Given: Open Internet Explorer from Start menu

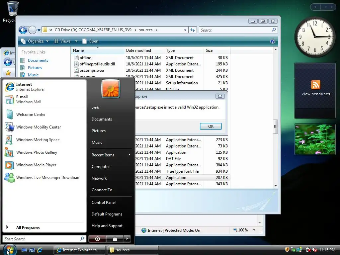Looking at the screenshot, I should pos(44,87).
